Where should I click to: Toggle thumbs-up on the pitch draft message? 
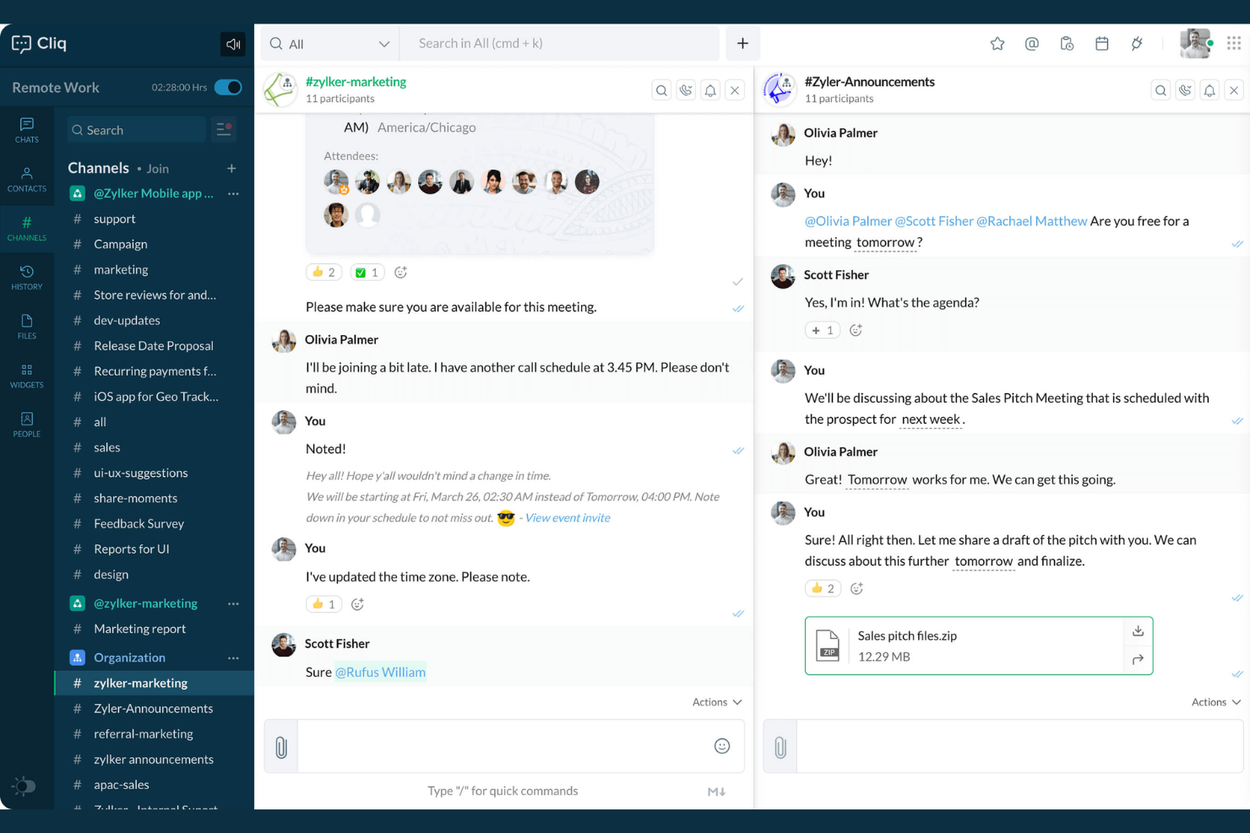pos(823,588)
